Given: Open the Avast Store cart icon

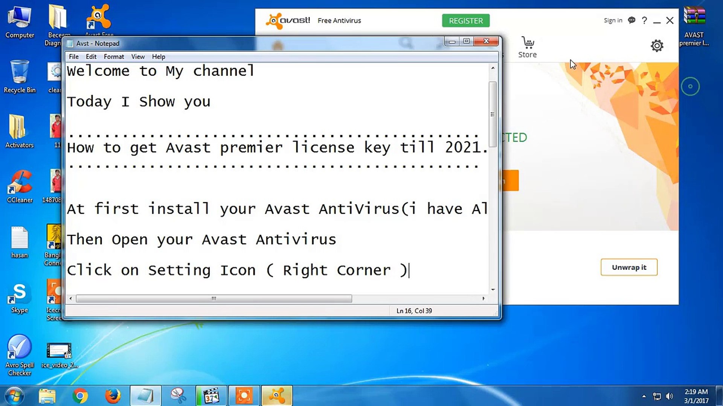Looking at the screenshot, I should click(x=528, y=43).
